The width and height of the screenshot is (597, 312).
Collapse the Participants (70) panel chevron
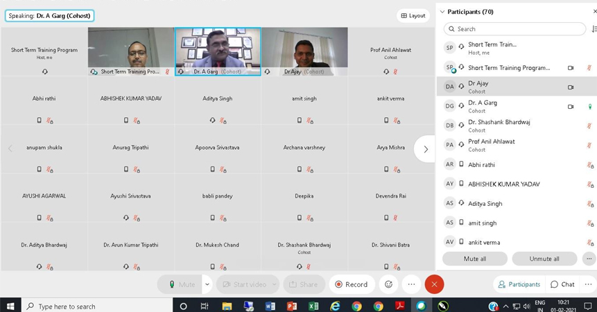[x=442, y=12]
